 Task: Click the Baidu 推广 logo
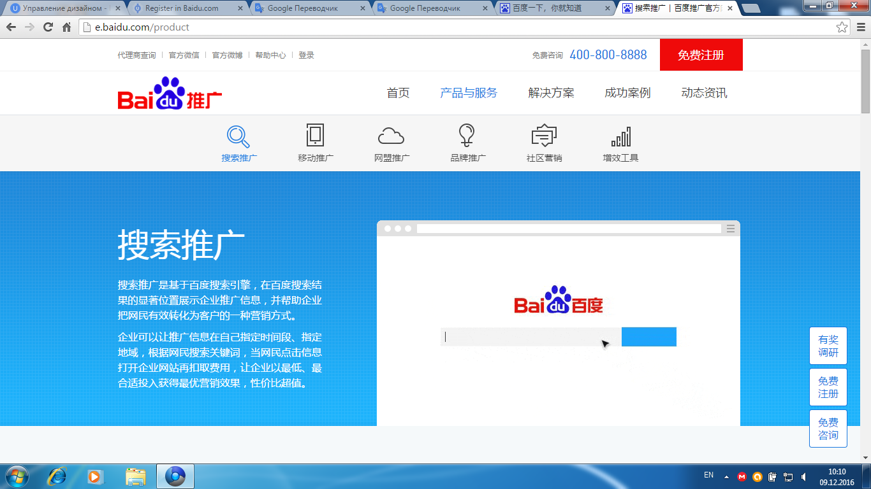coord(170,93)
